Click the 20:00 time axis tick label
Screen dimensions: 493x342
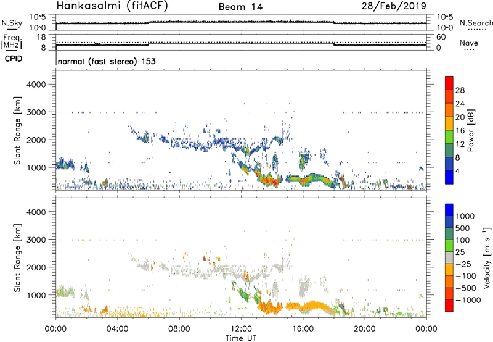click(x=365, y=329)
